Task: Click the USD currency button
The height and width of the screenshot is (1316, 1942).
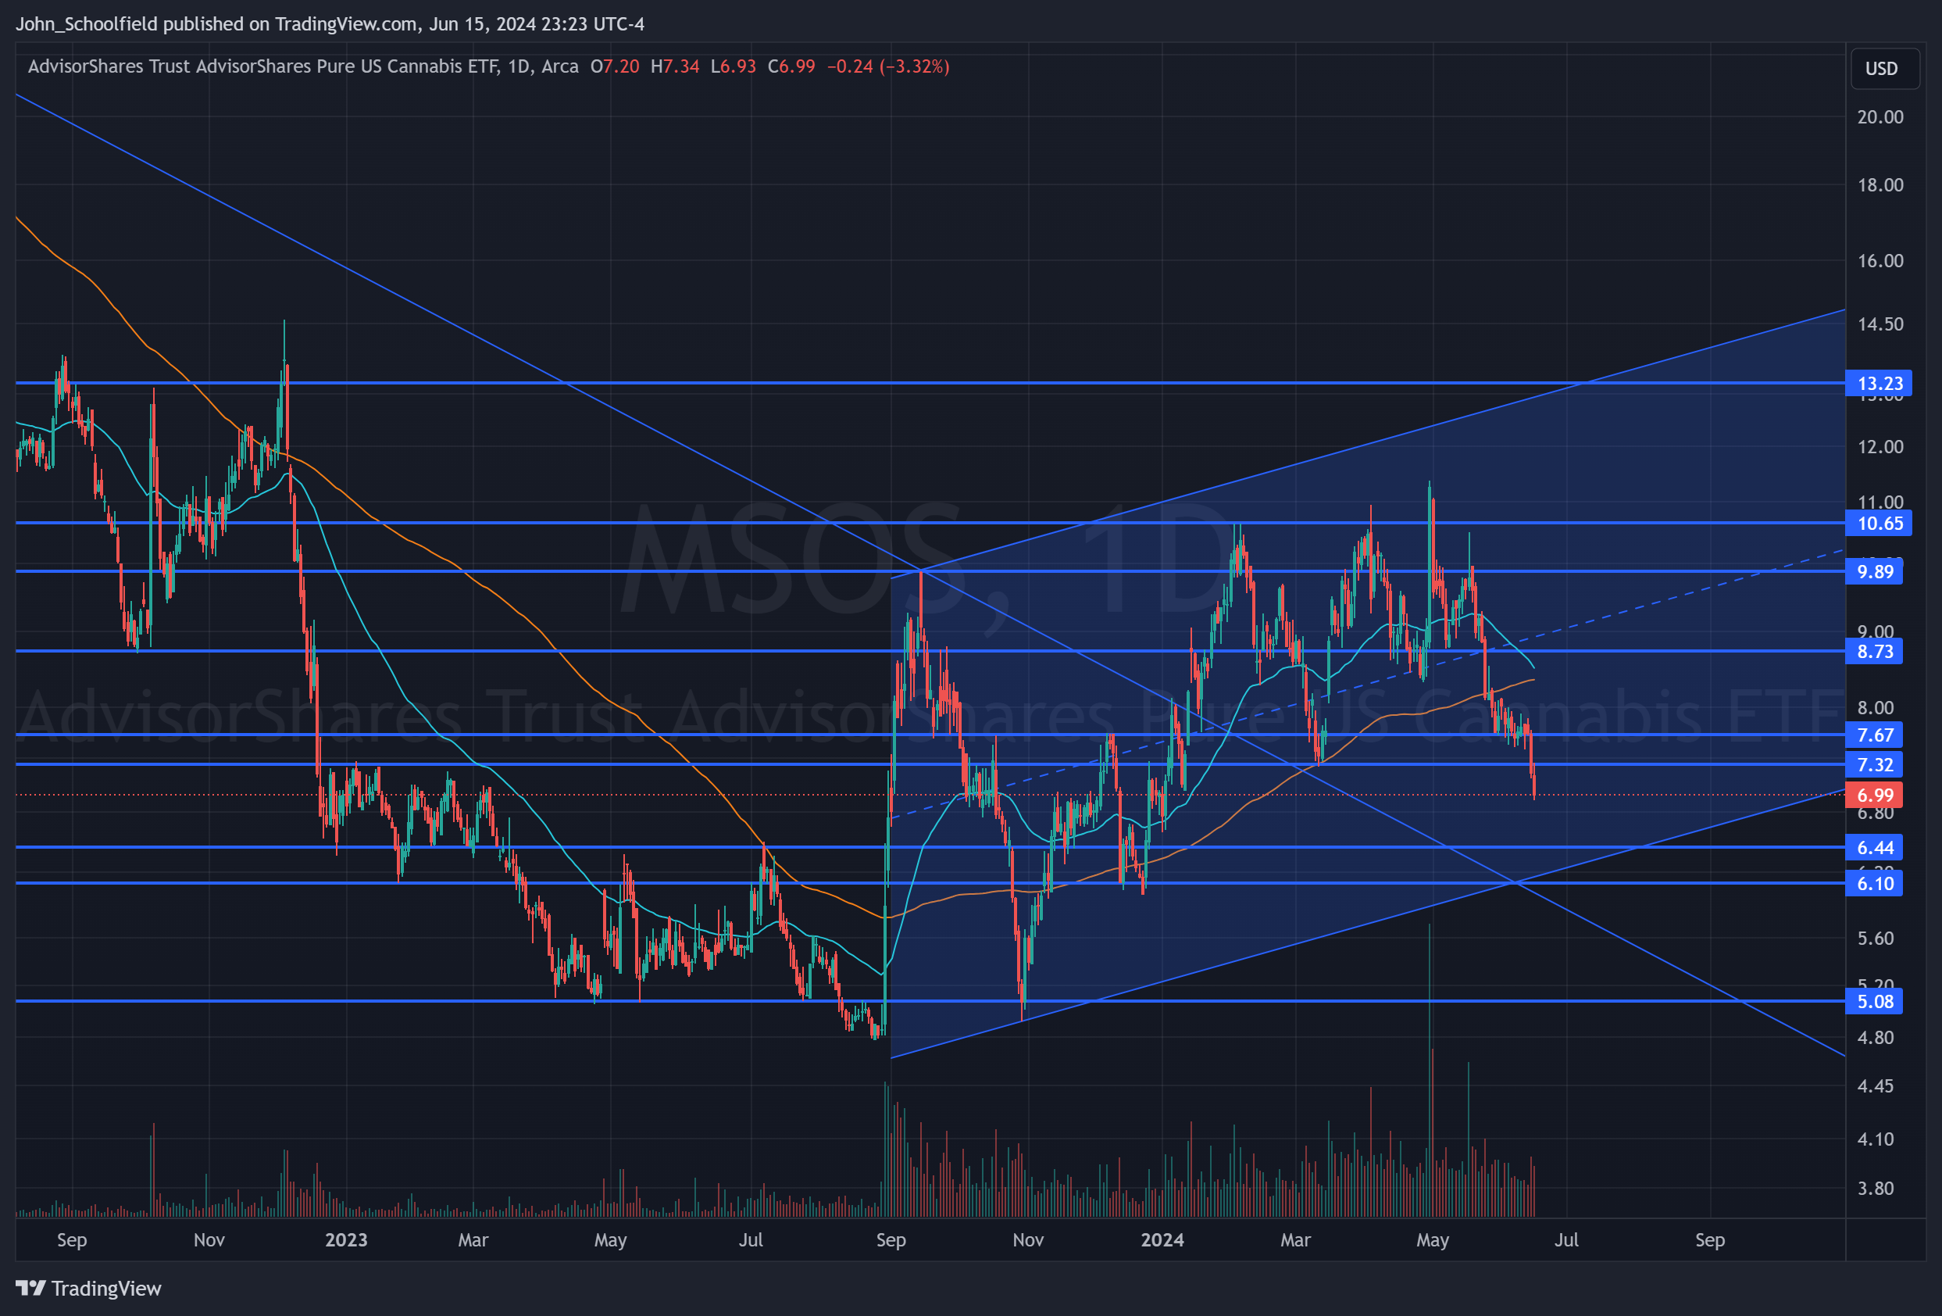Action: (x=1885, y=69)
